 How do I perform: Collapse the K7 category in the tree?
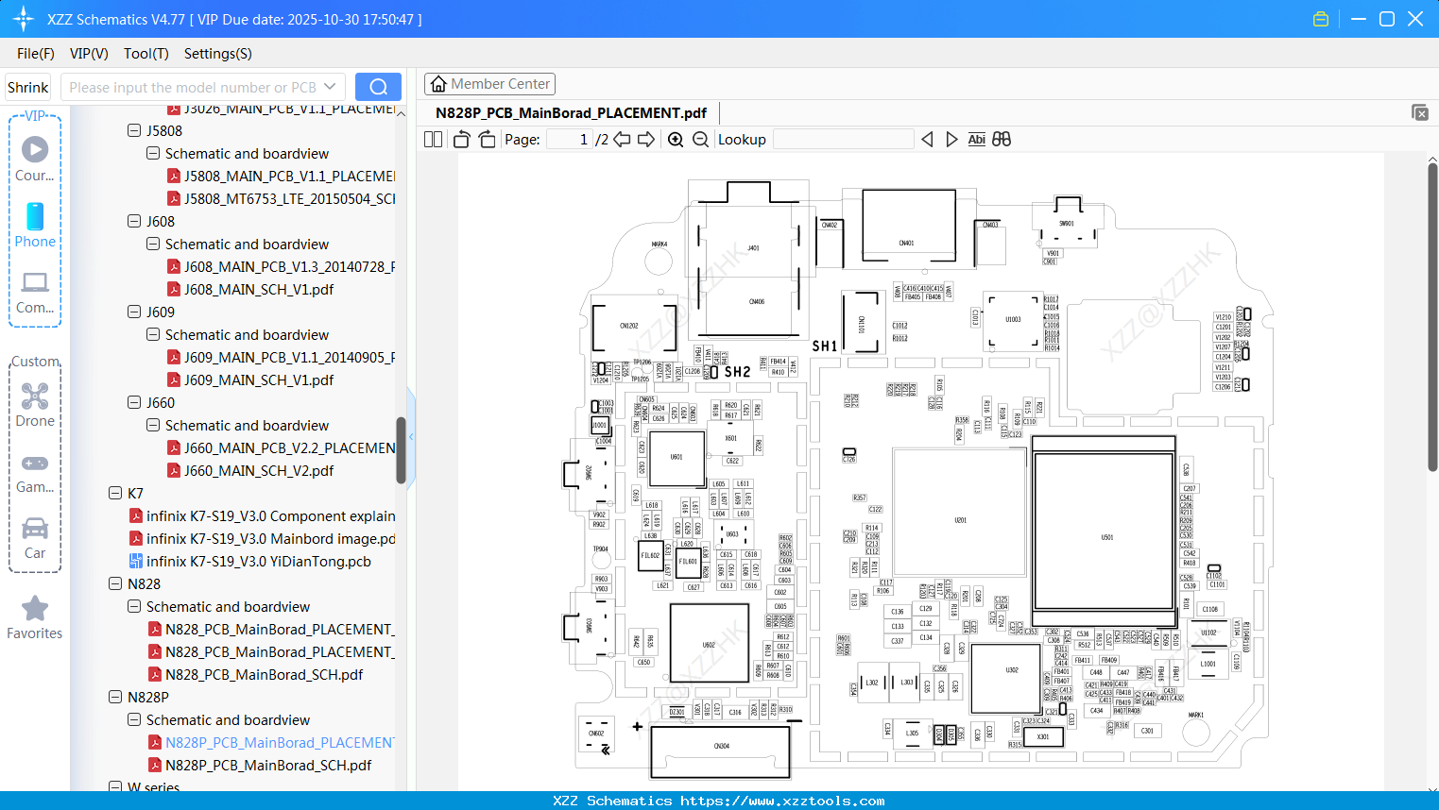tap(113, 493)
